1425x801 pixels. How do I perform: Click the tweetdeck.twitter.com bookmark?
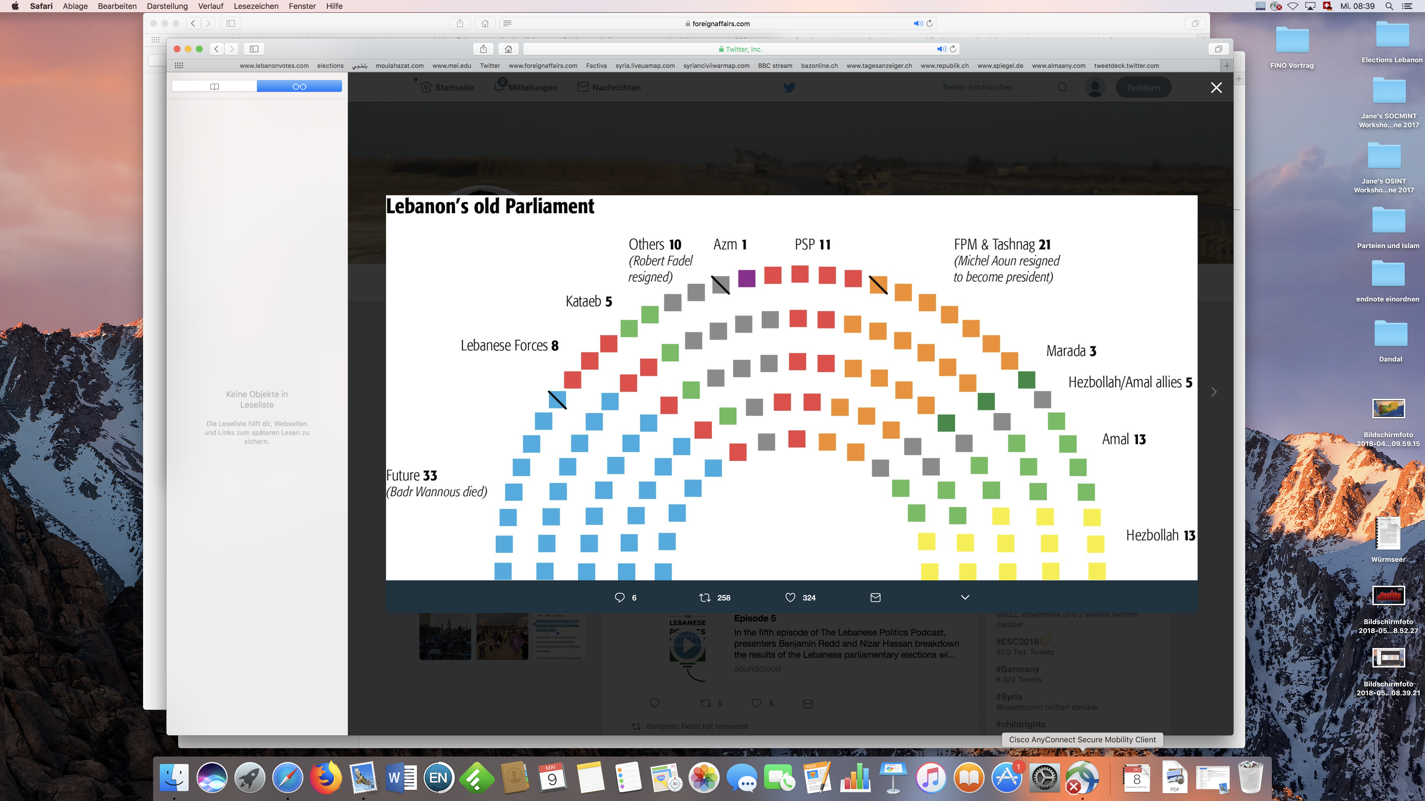pyautogui.click(x=1126, y=65)
